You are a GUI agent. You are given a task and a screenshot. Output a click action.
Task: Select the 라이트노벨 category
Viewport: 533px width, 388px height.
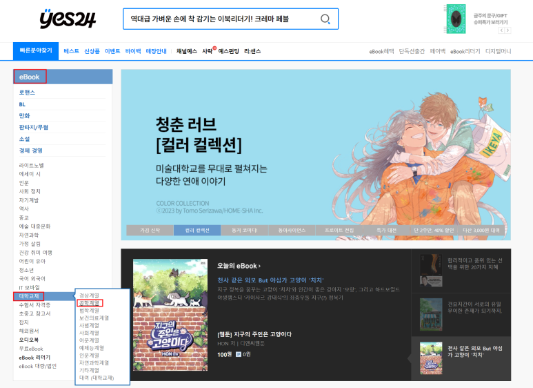[31, 165]
